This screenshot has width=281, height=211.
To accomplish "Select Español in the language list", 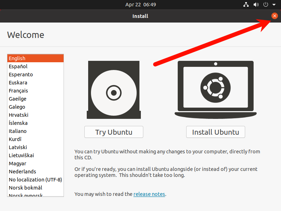I will pos(35,66).
